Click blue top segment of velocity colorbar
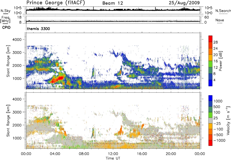 [210, 98]
